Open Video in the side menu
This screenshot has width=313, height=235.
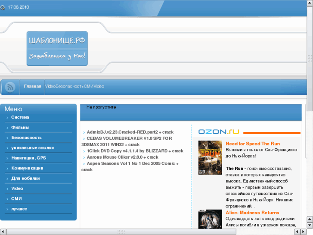pyautogui.click(x=17, y=188)
